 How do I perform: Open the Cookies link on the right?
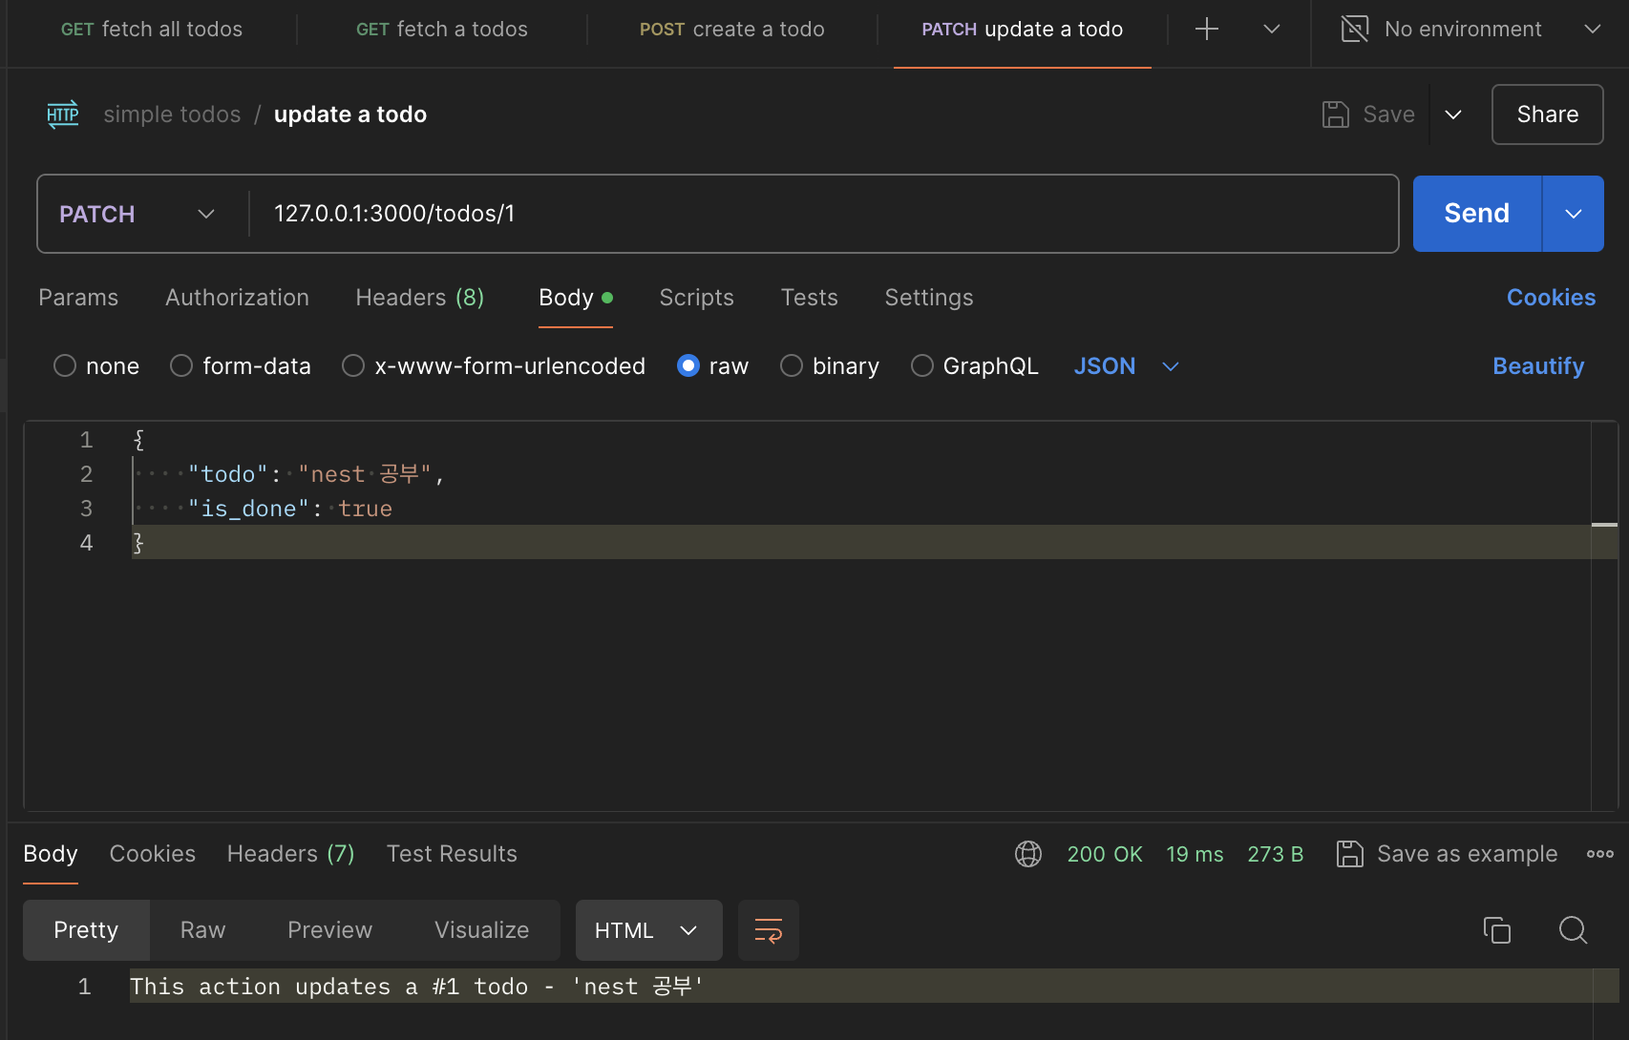coord(1552,298)
